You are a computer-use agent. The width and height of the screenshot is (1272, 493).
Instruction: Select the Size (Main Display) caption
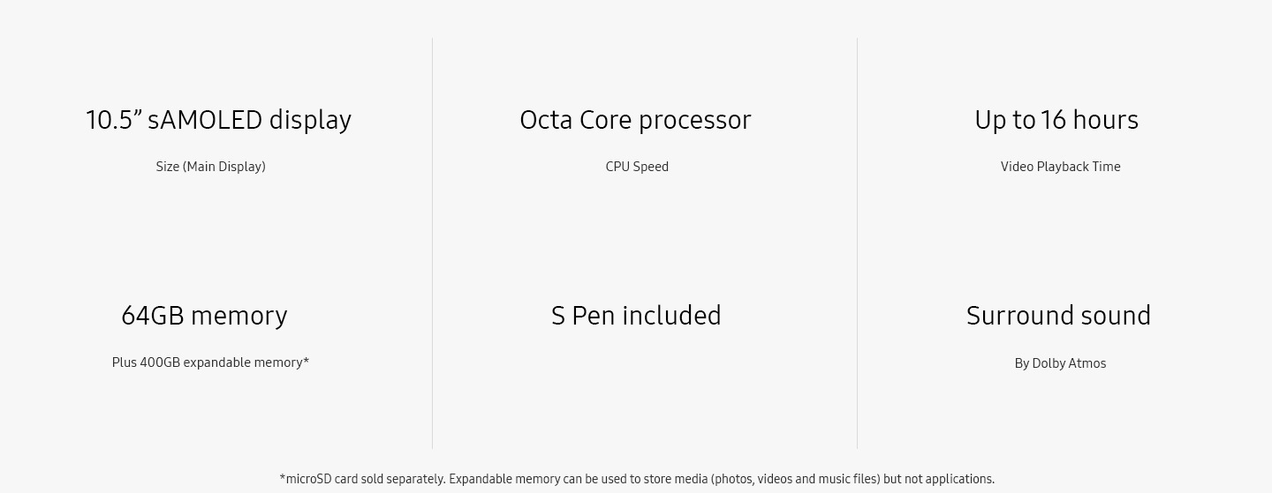point(210,167)
